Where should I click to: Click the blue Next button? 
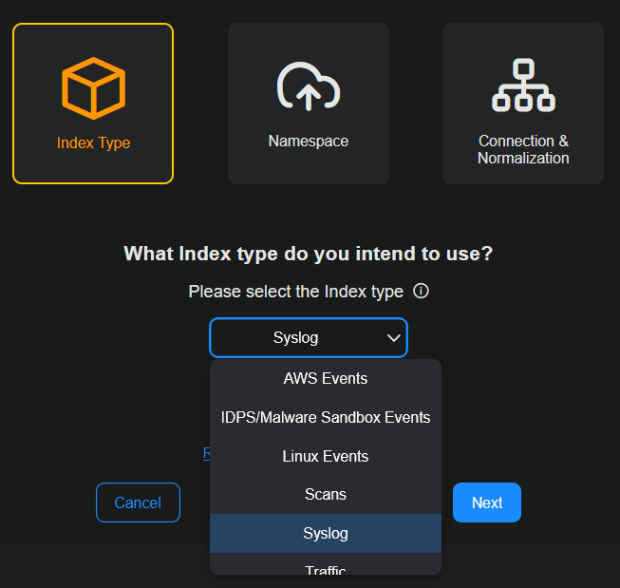coord(486,503)
